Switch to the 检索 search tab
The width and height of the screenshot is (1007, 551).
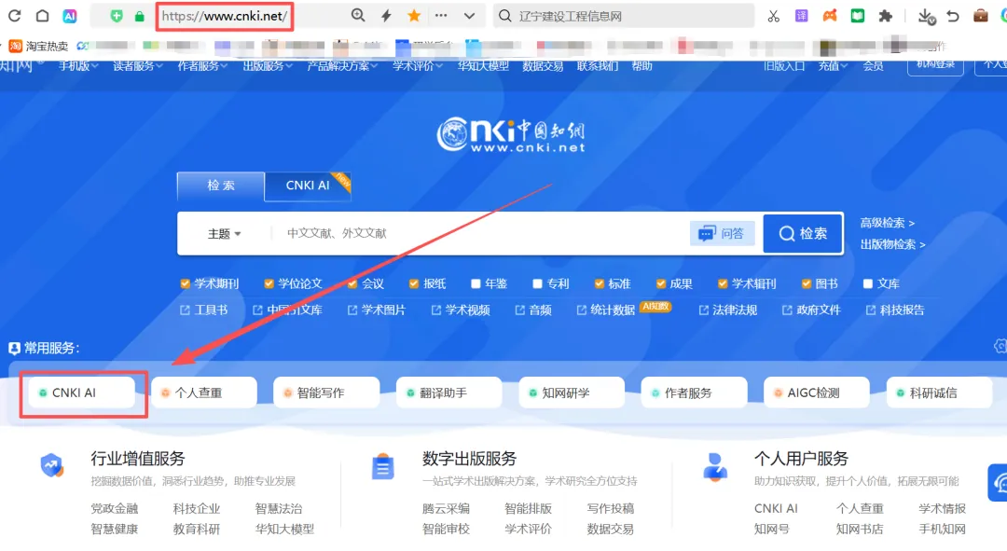pyautogui.click(x=221, y=186)
